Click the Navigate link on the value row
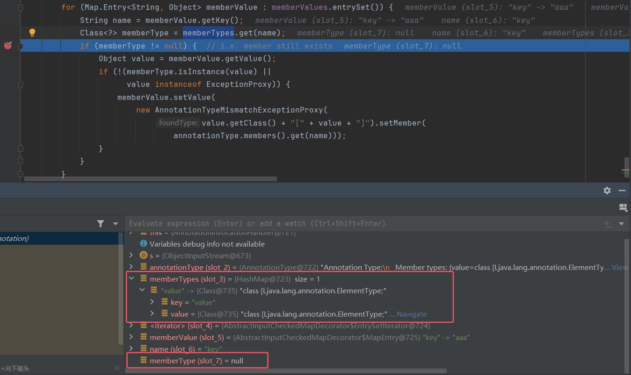 412,314
